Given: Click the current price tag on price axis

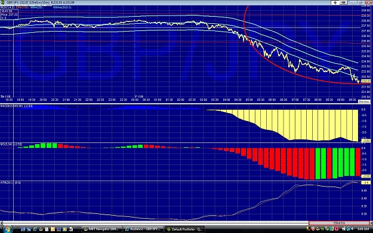Looking at the screenshot, I should tap(366, 81).
